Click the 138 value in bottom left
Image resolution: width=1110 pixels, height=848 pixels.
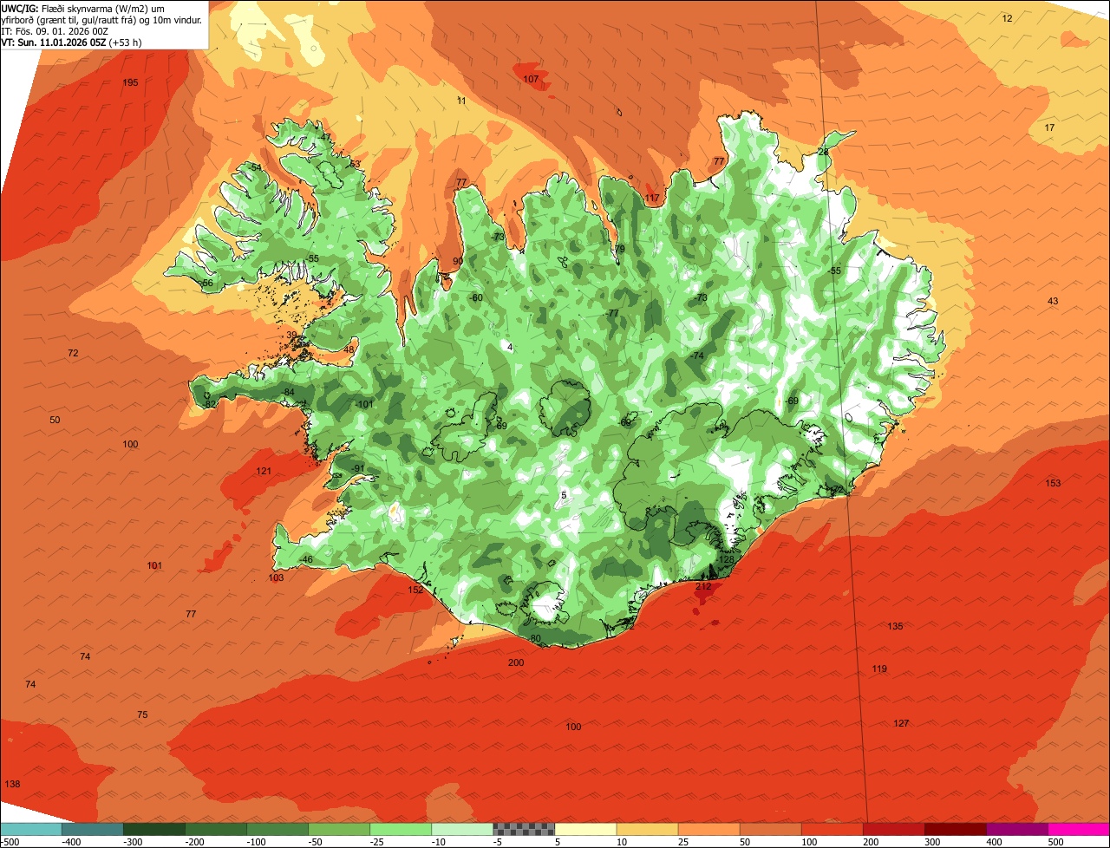[x=12, y=784]
